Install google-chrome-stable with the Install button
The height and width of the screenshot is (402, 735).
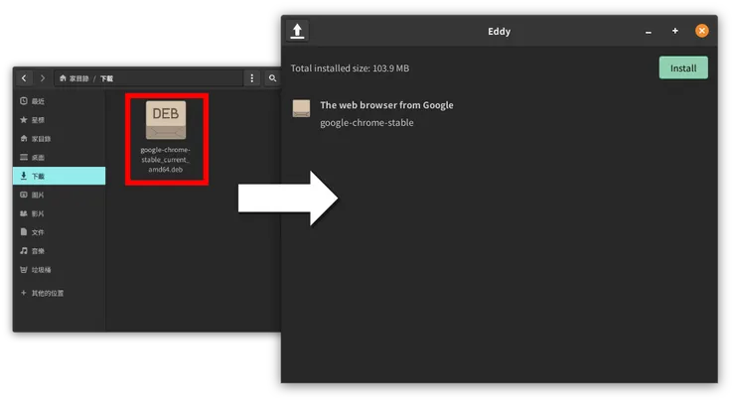coord(683,67)
